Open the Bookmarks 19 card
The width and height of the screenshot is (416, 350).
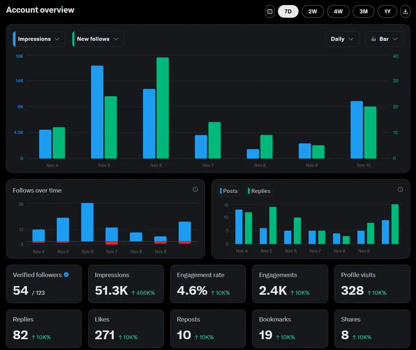coord(290,329)
